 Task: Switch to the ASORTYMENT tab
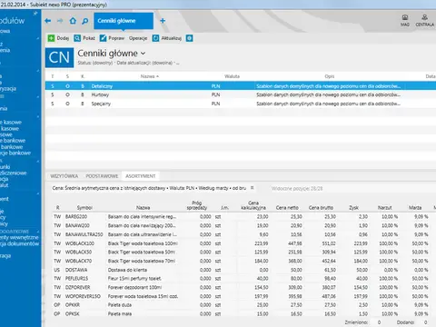(141, 176)
